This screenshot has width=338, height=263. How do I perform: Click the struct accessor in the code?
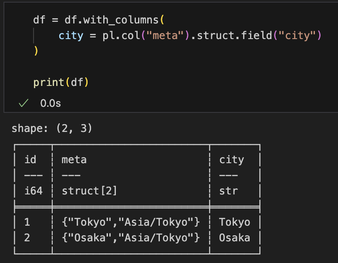pyautogui.click(x=212, y=36)
